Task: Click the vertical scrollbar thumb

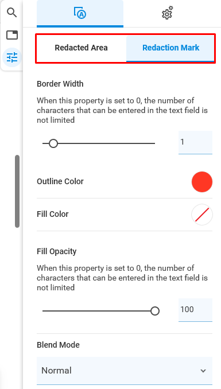Action: coord(17,191)
